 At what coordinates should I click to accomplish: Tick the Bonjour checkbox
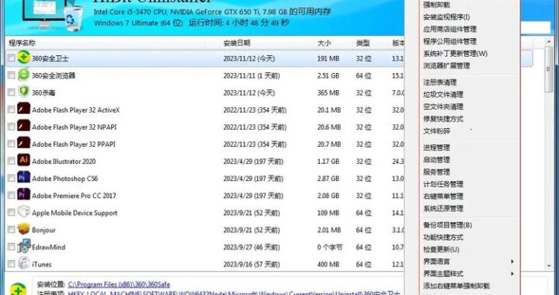(12, 230)
